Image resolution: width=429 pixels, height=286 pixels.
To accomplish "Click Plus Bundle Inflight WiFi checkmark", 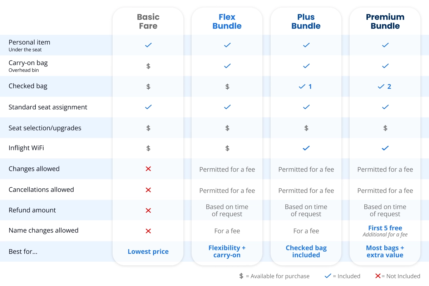I will (306, 148).
